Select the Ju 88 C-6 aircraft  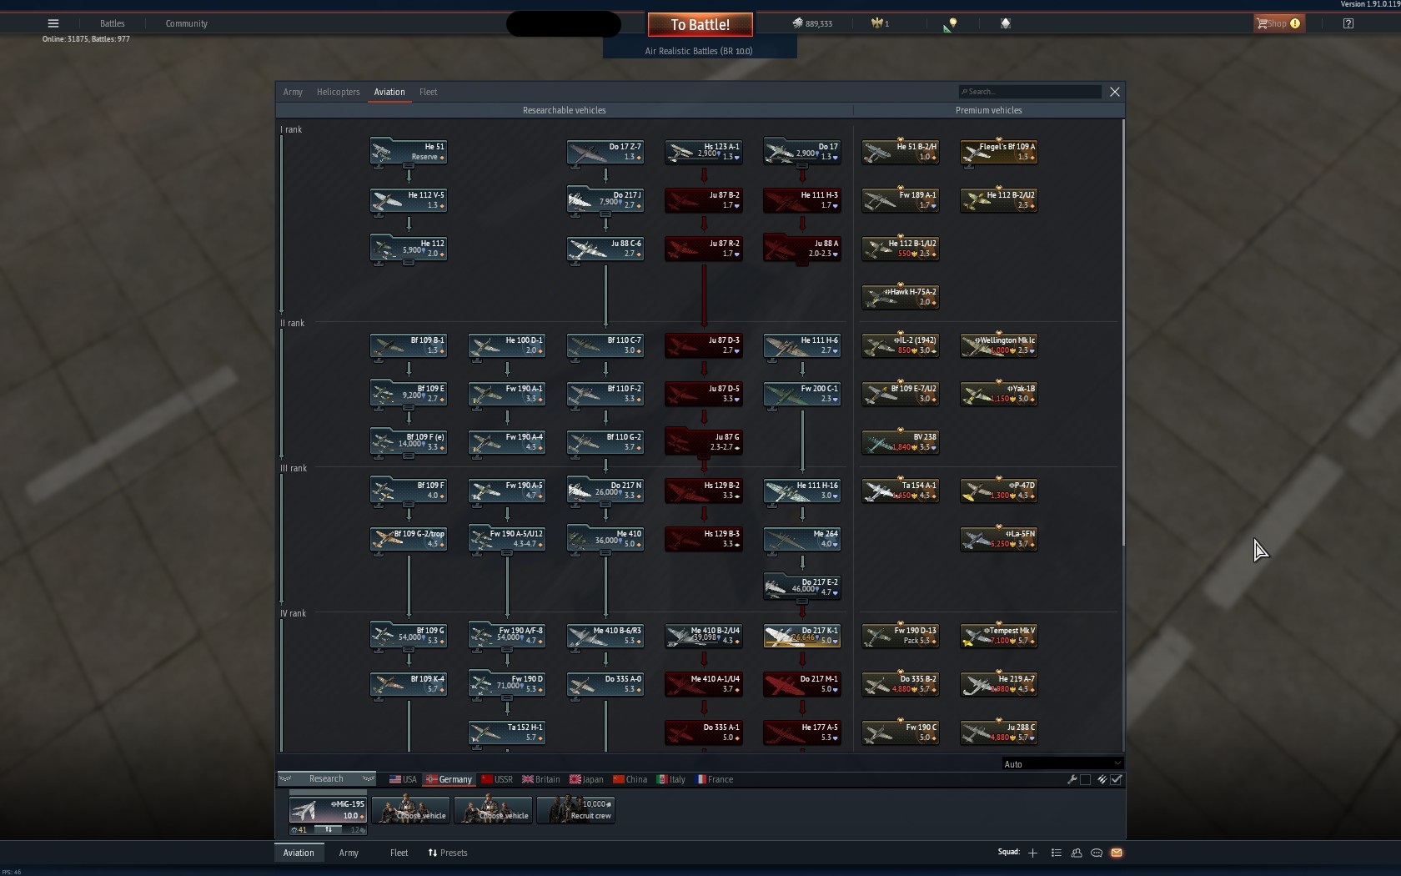605,249
